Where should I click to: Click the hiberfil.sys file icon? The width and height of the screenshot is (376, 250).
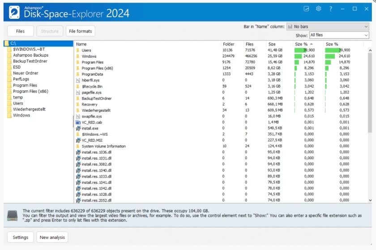click(x=78, y=80)
